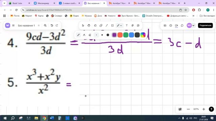Reload the current page
216x121 pixels.
pos(16,10)
